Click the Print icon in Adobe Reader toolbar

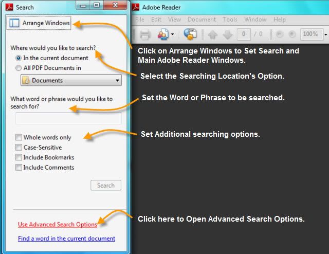coord(145,35)
